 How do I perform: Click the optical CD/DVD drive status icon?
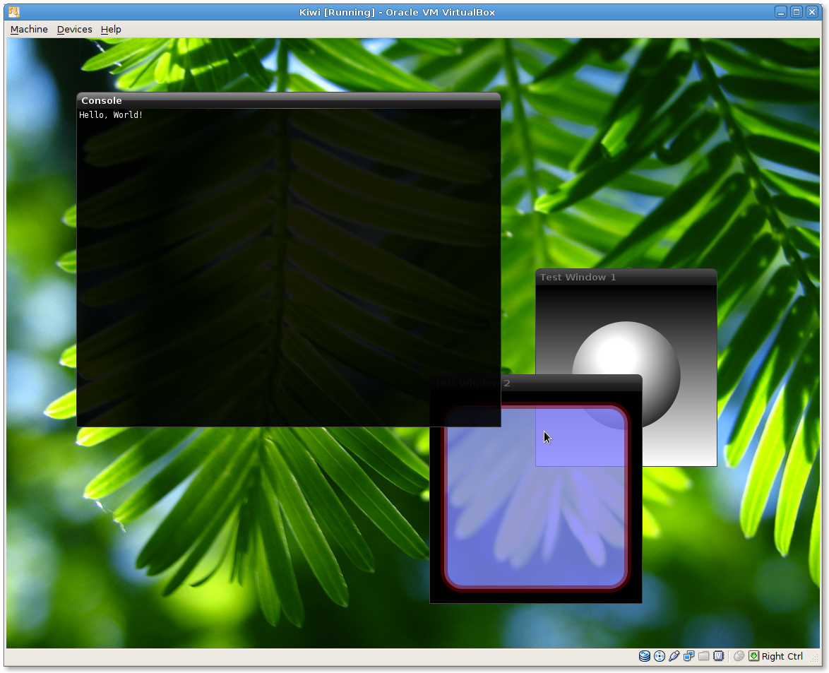pos(660,656)
